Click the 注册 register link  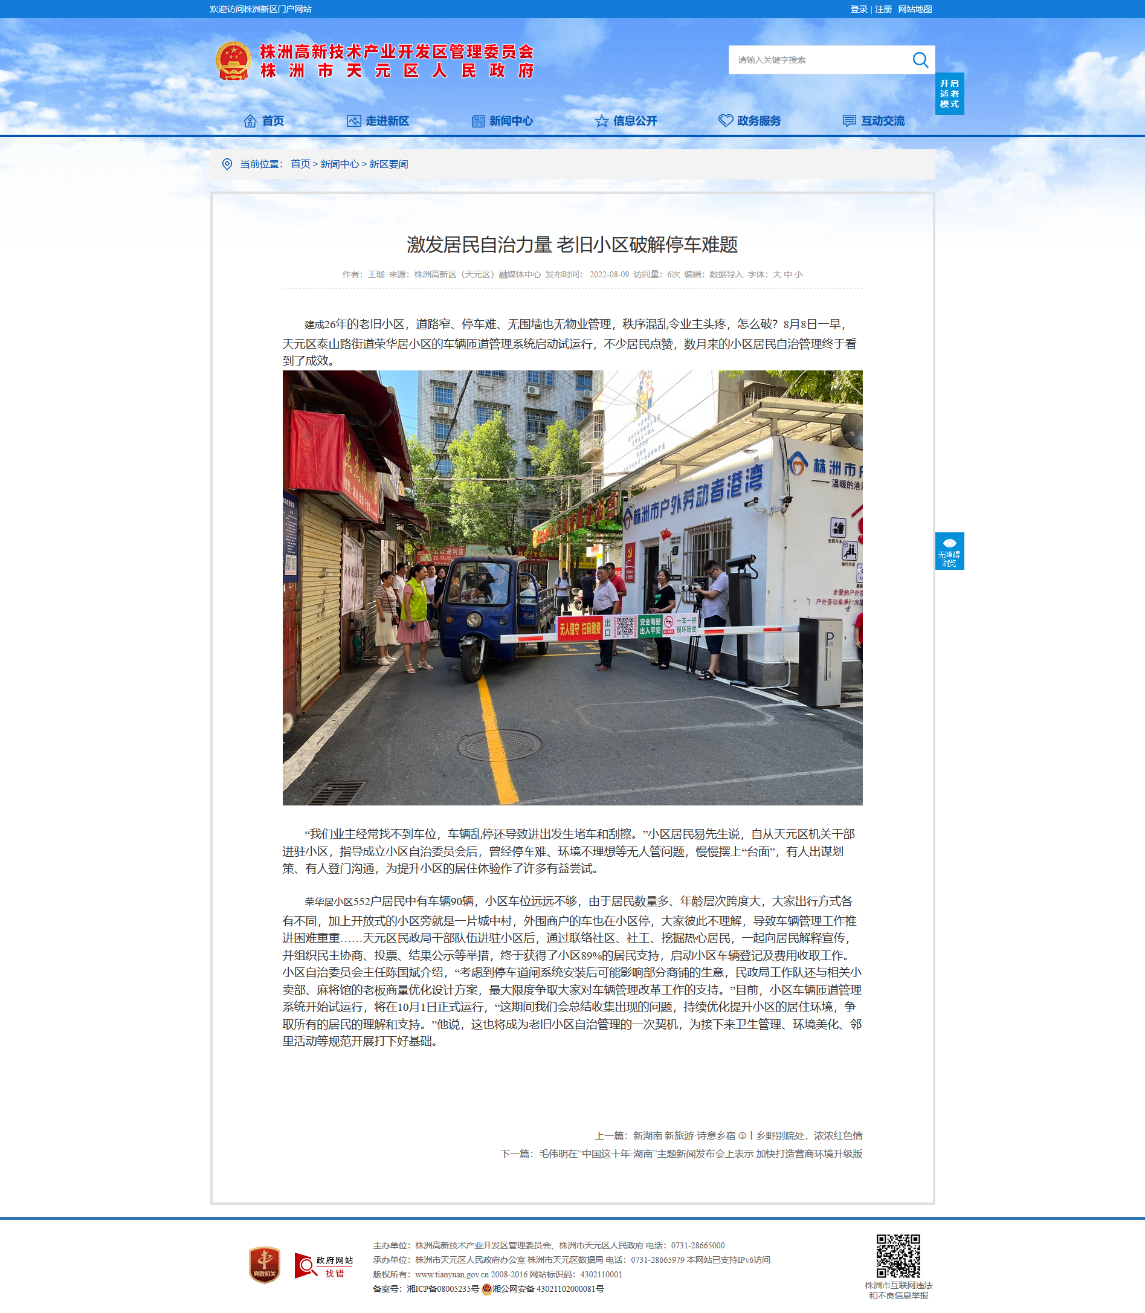coord(883,9)
